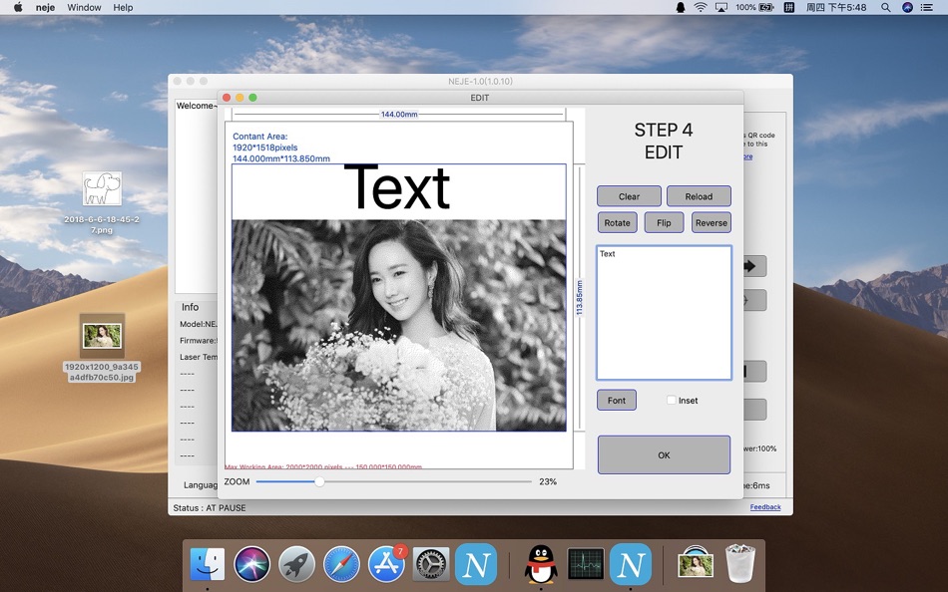The image size is (948, 592).
Task: Click the second NEJE N dock icon
Action: (631, 564)
